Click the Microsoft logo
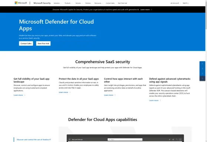The width and height of the screenshot is (207, 142). pyautogui.click(x=21, y=3)
